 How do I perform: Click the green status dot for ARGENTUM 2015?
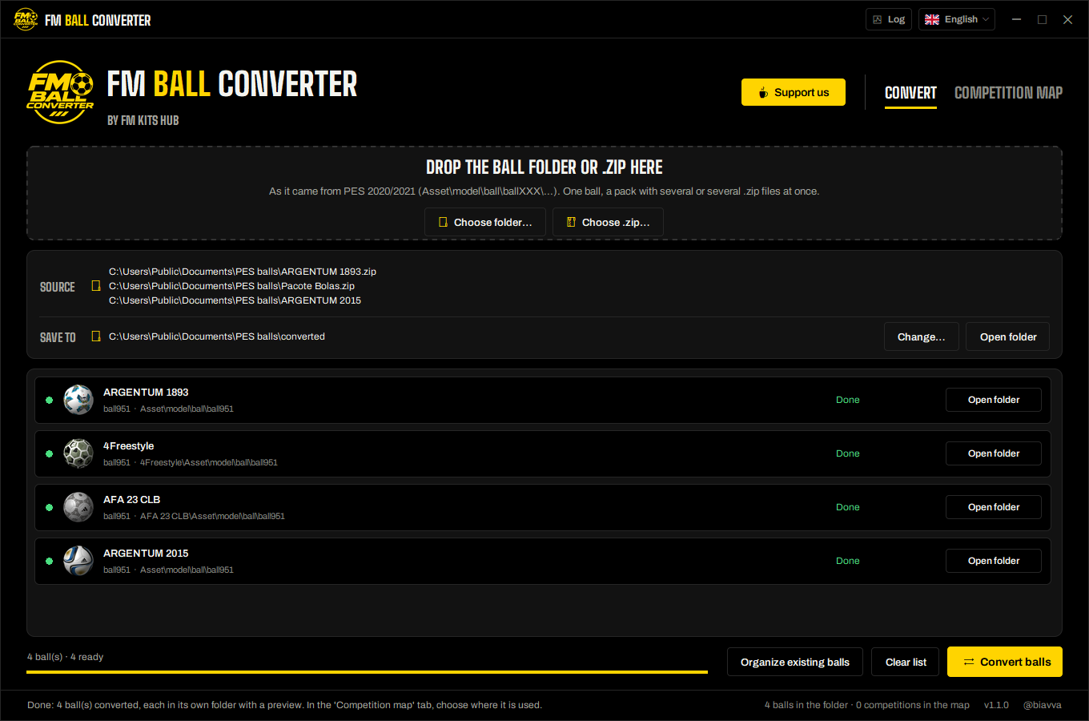[49, 561]
